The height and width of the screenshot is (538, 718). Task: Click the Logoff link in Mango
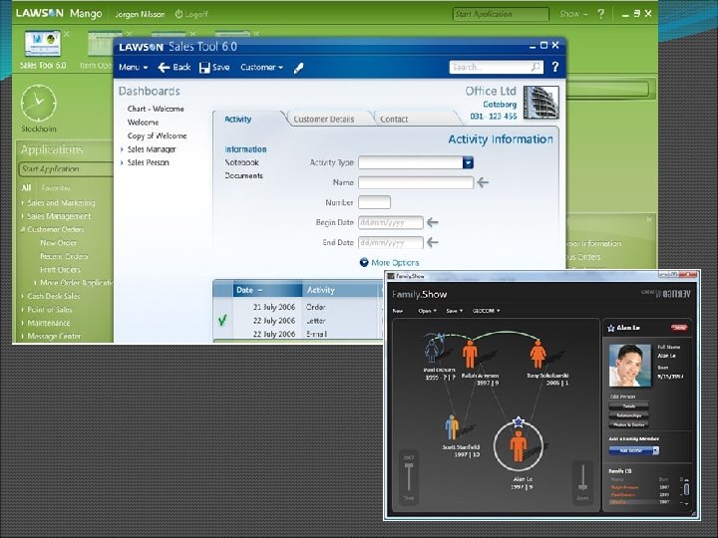[x=196, y=15]
